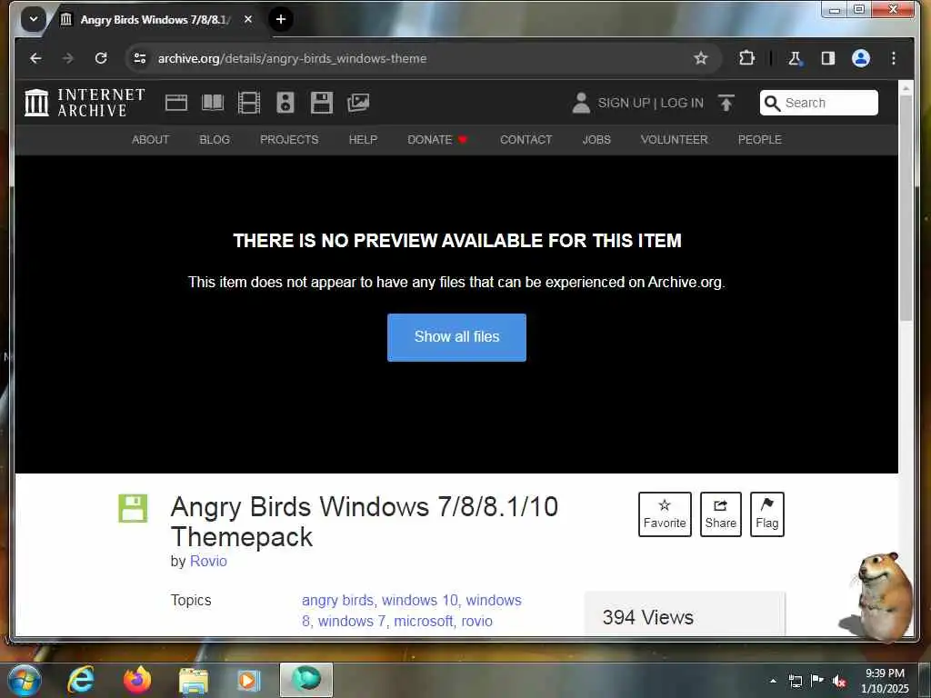This screenshot has height=698, width=931.
Task: Click the network tray icon
Action: (796, 681)
